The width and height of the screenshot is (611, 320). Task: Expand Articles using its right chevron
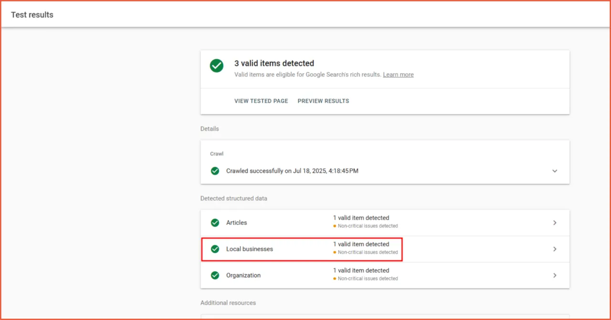554,223
